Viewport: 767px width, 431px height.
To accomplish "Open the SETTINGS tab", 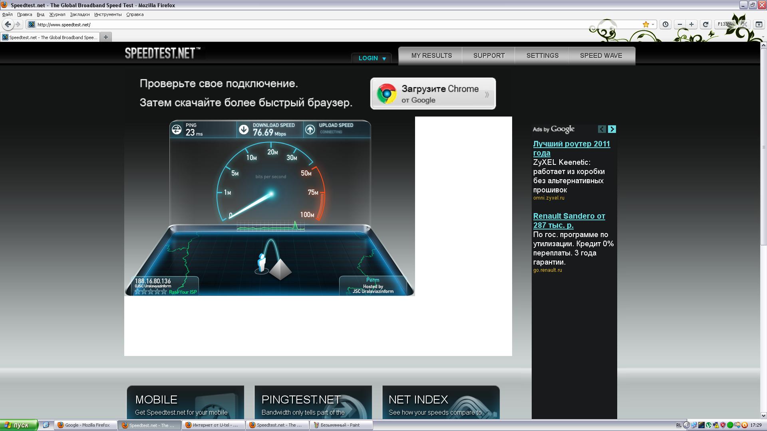I will [542, 55].
